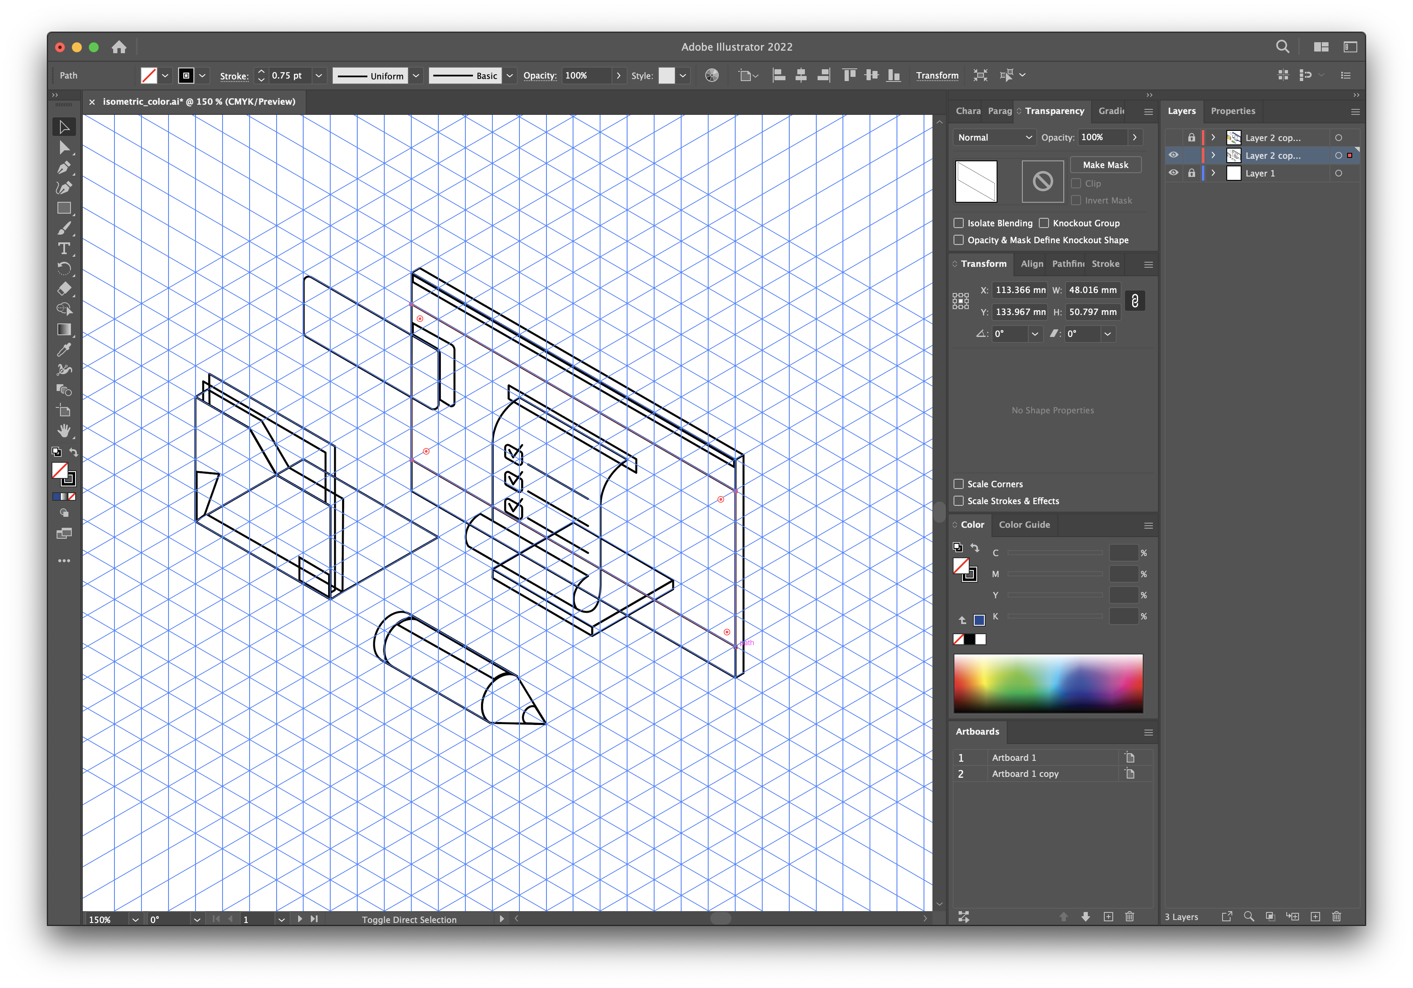Pick the Eraser tool

tap(64, 288)
